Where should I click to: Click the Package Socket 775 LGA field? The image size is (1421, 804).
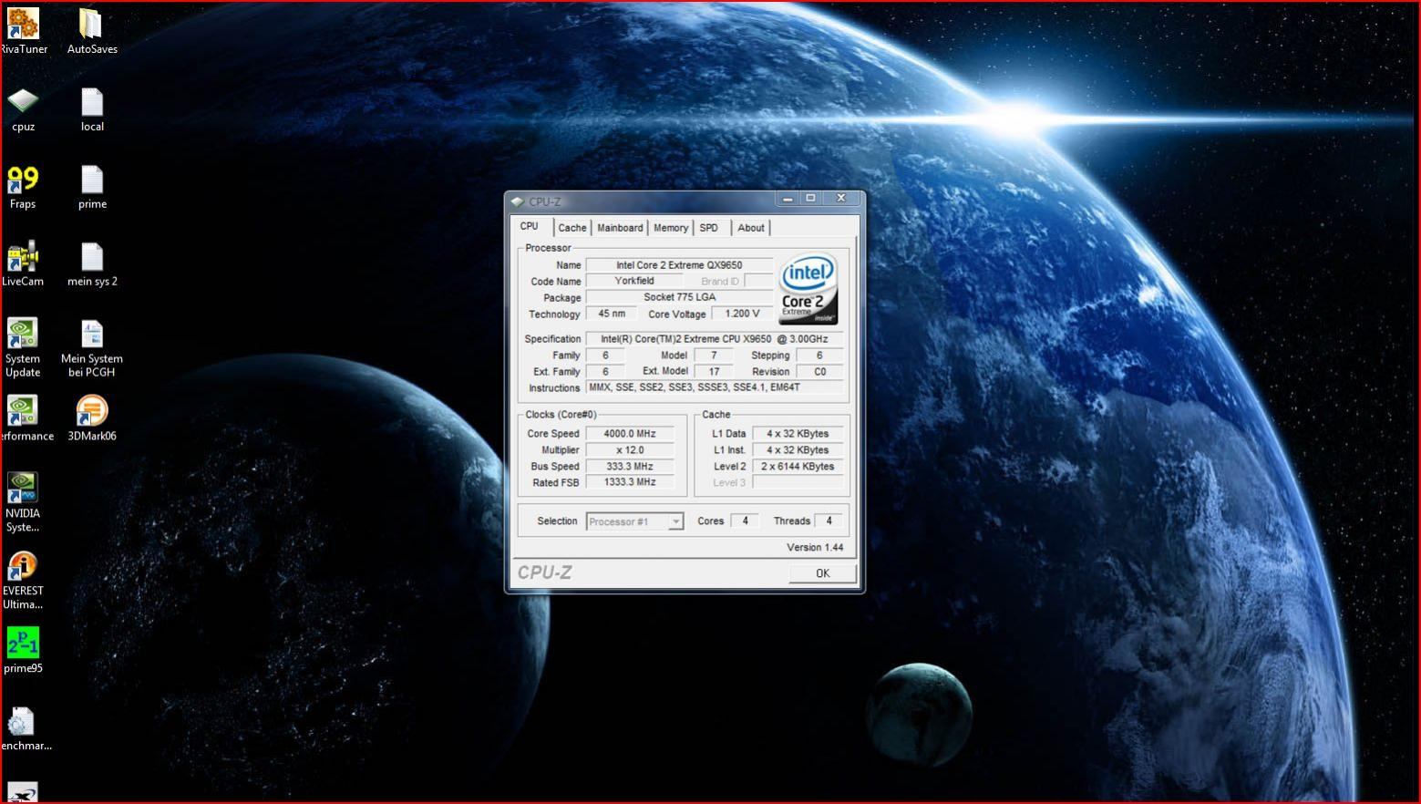pos(679,297)
